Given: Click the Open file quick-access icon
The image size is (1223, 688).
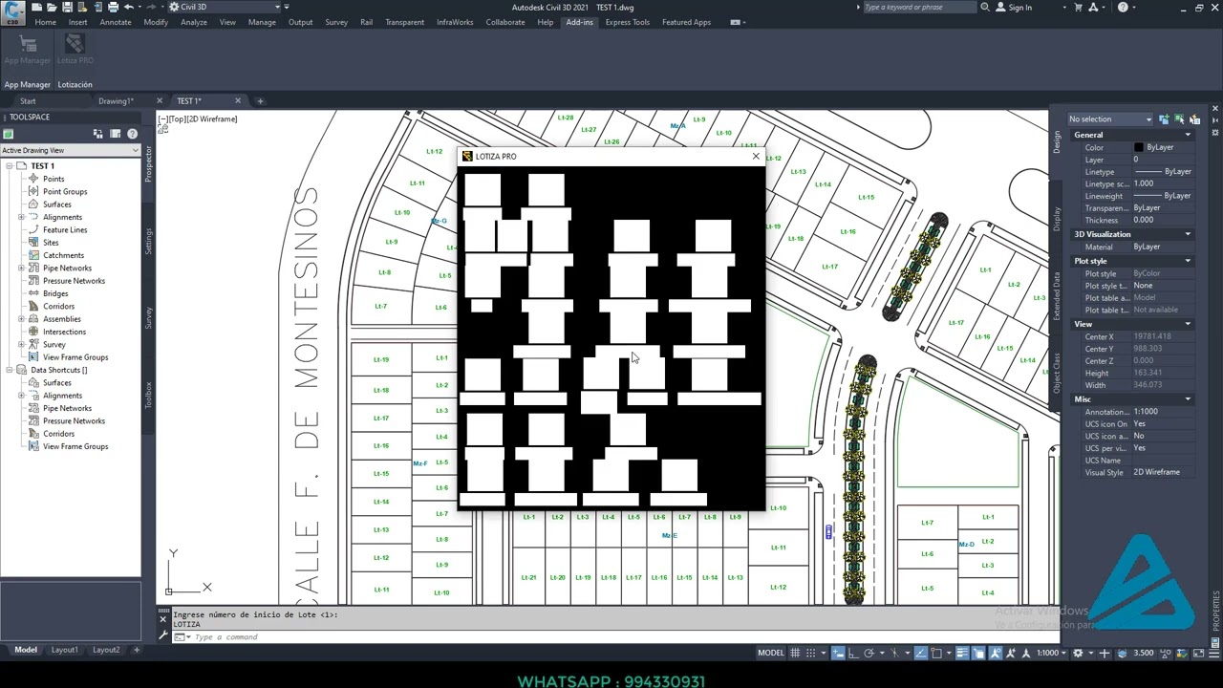Looking at the screenshot, I should click(52, 7).
